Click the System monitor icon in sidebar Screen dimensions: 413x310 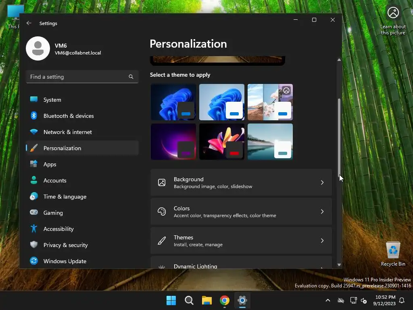(x=34, y=99)
